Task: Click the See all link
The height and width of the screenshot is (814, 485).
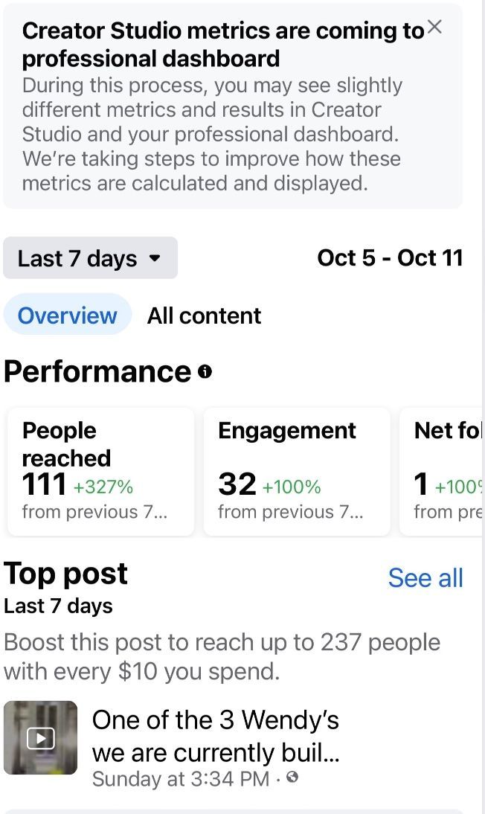Action: (x=425, y=578)
